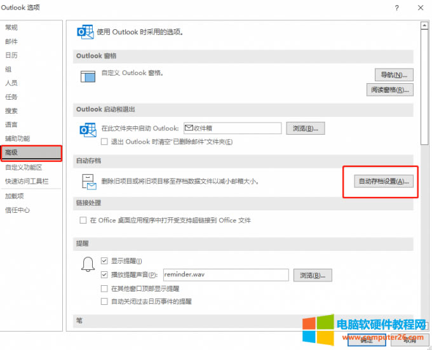Select the 人员 category
The image size is (432, 350).
(31, 83)
